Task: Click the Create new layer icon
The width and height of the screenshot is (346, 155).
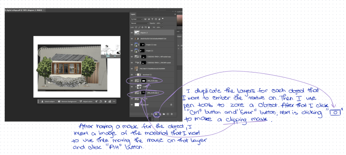Action: pyautogui.click(x=168, y=114)
